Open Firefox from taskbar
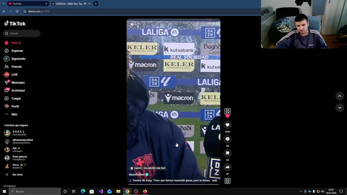This screenshot has width=347, height=195. 145,191
